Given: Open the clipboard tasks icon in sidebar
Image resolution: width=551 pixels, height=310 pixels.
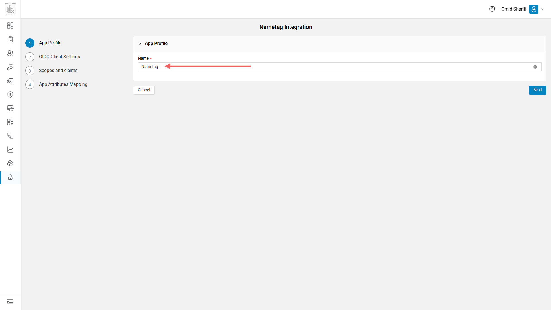Looking at the screenshot, I should coord(10,39).
